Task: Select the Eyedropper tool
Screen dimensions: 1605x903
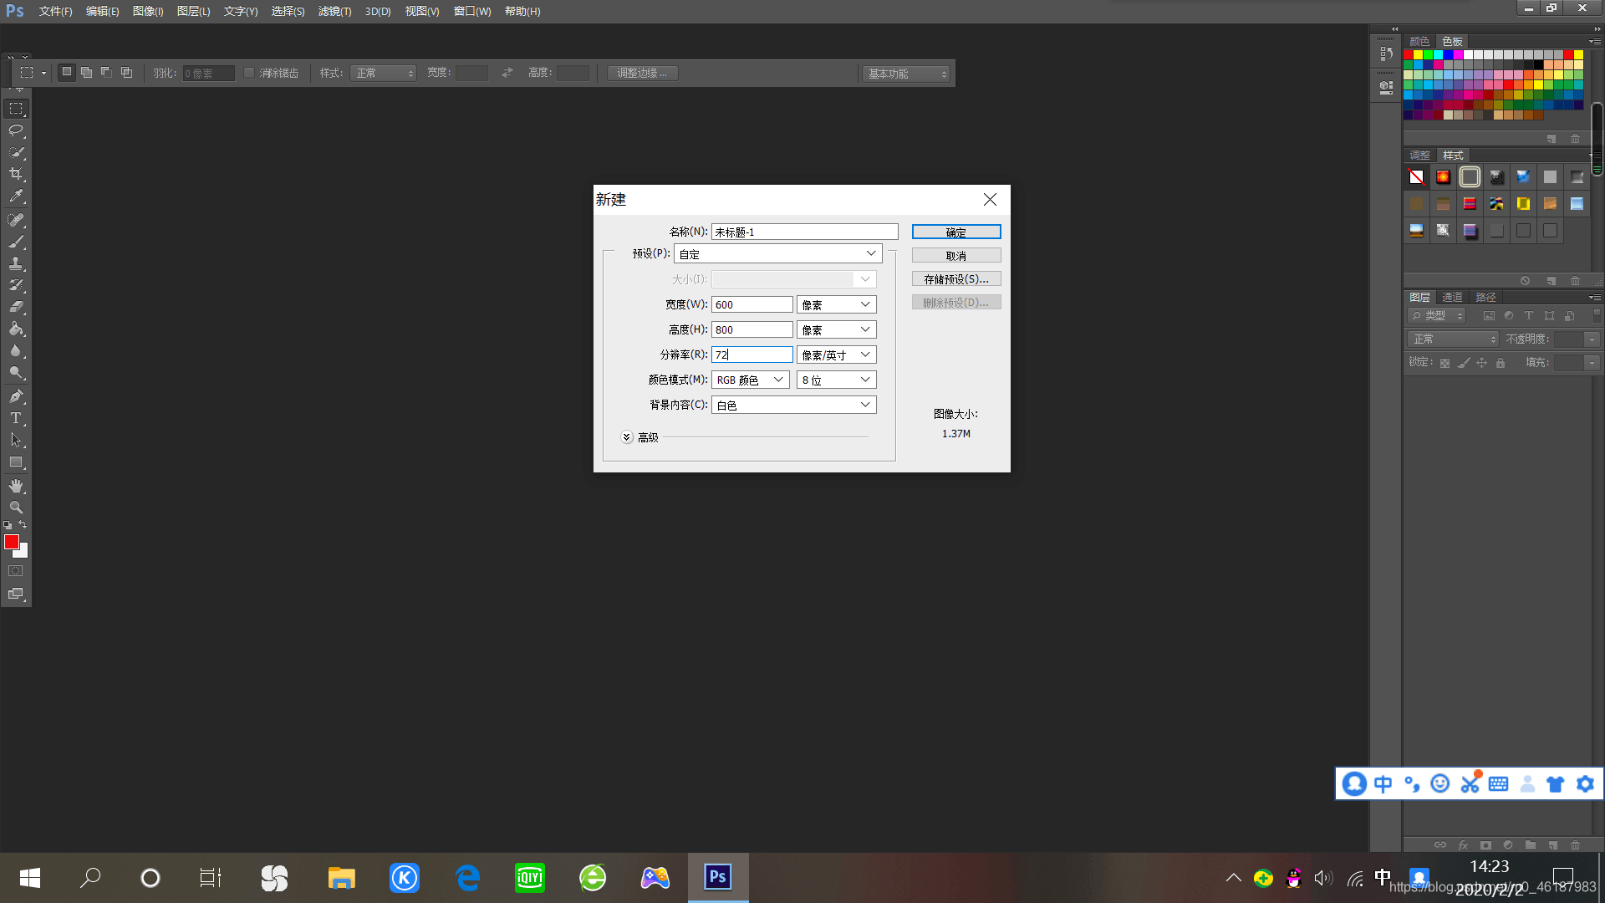Action: point(16,196)
